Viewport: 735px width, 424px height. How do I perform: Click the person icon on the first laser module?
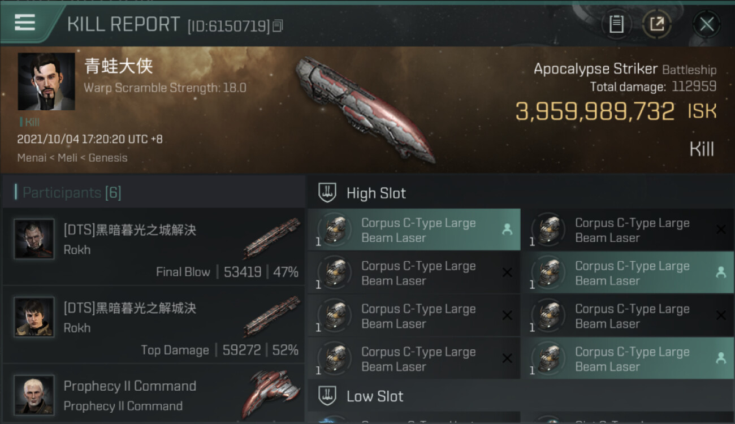point(507,230)
